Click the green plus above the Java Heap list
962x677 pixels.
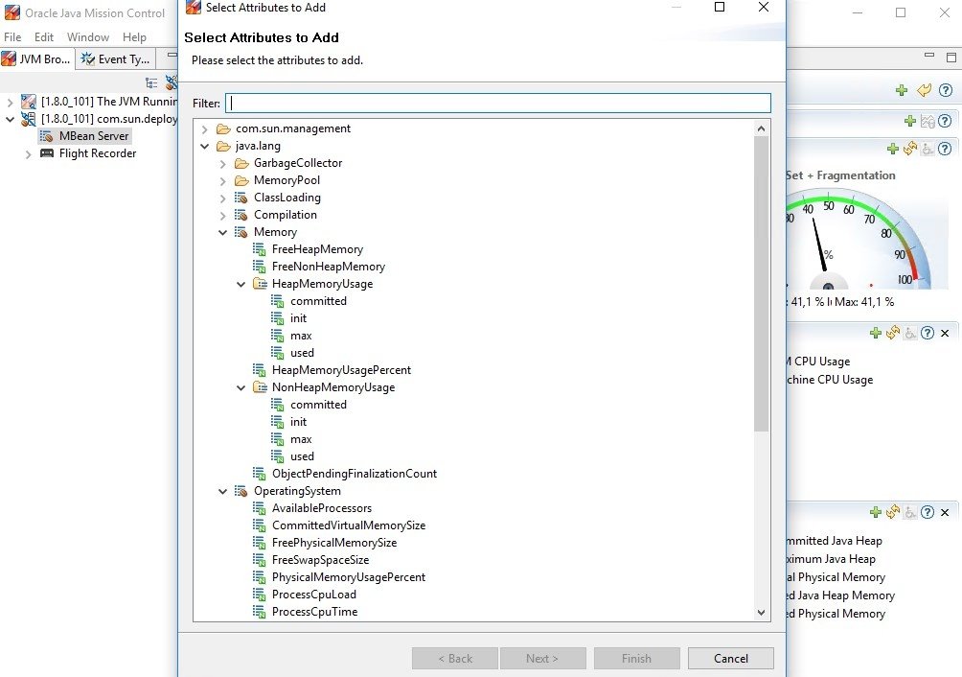pos(876,512)
